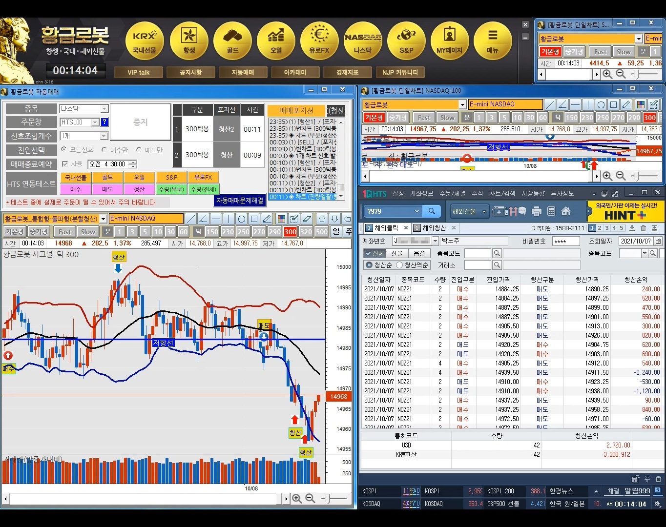Select the pencil tool in main chart

click(x=267, y=219)
